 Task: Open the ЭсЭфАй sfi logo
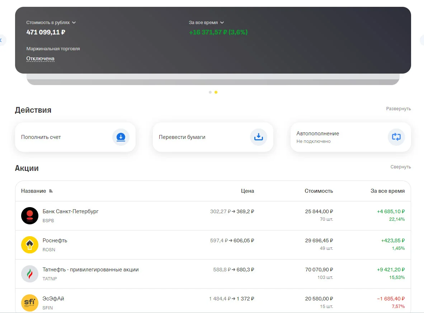pos(30,303)
